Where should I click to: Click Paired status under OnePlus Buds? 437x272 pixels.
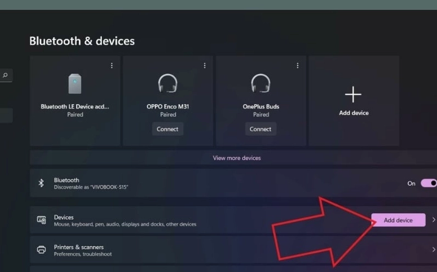pos(261,115)
